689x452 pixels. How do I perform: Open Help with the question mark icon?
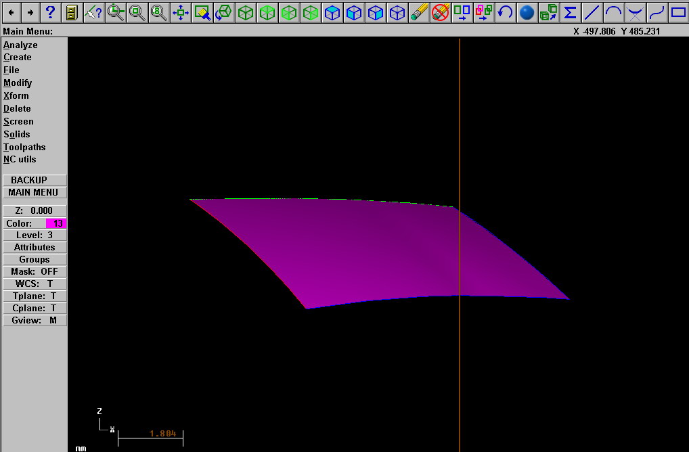coord(51,13)
